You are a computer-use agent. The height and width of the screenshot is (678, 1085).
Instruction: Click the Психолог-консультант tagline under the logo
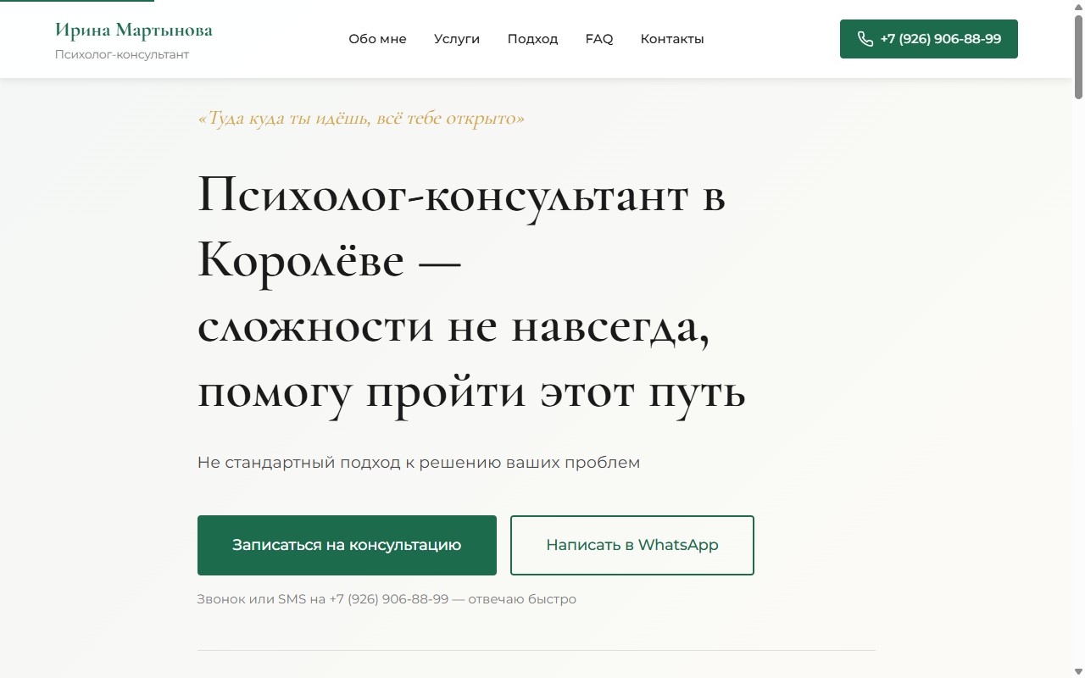(x=122, y=55)
